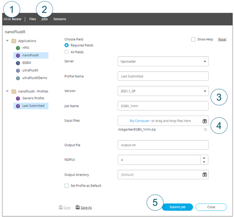Click the EDEM application icon

coord(18,63)
